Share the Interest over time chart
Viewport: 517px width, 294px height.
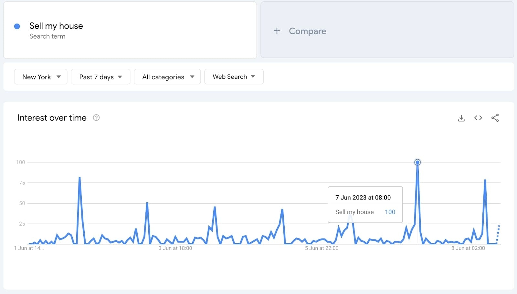click(x=495, y=118)
